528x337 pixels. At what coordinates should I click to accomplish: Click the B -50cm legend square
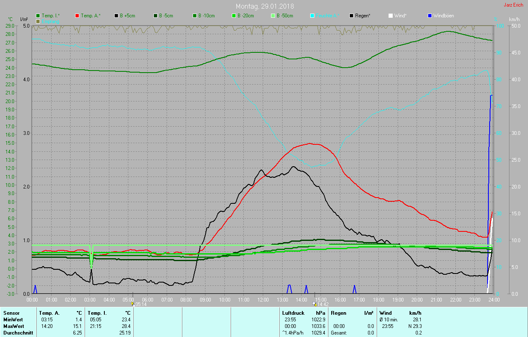pyautogui.click(x=273, y=16)
